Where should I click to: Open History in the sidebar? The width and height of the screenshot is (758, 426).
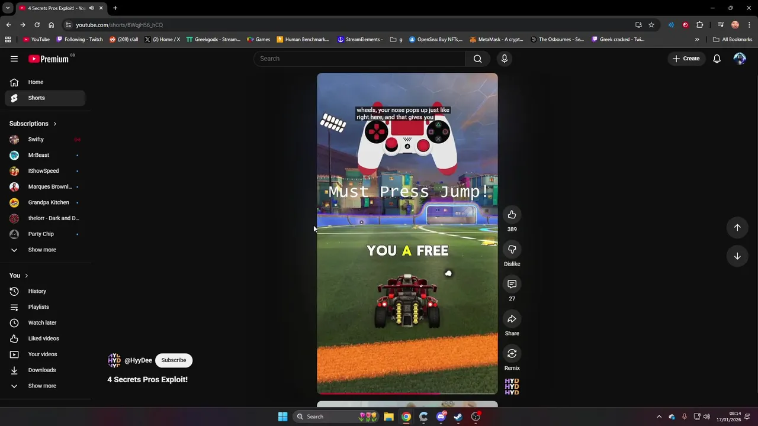45,291
